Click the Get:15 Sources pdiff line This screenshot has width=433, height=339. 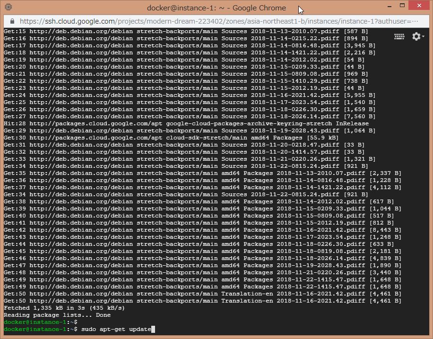(186, 31)
